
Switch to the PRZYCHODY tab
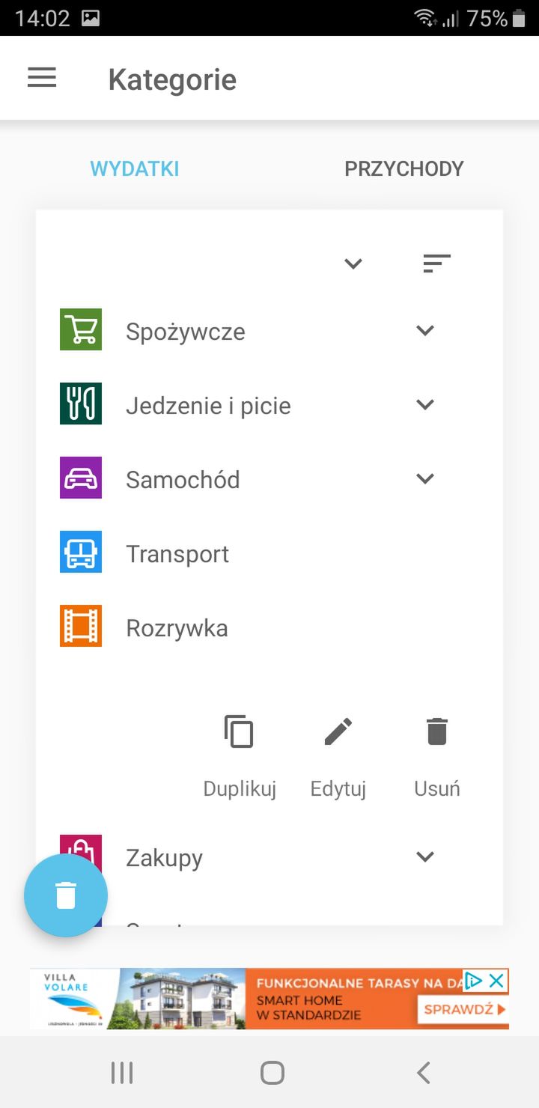404,168
